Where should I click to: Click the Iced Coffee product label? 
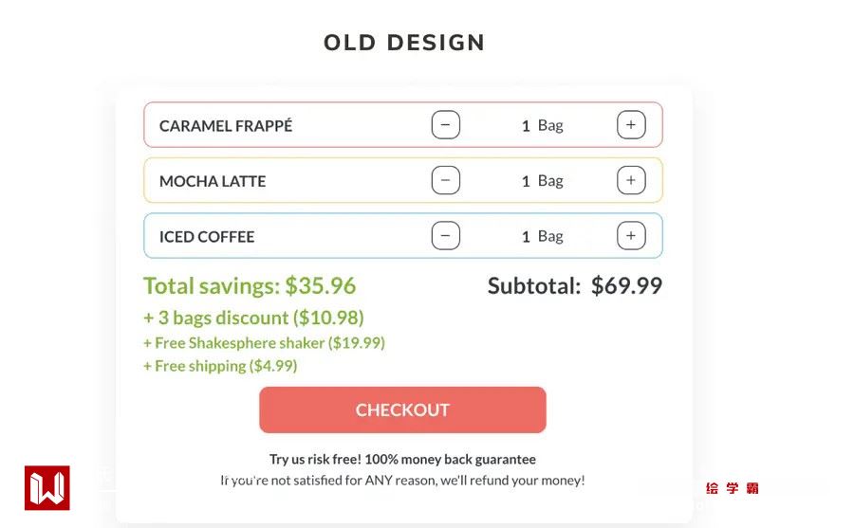tap(207, 237)
